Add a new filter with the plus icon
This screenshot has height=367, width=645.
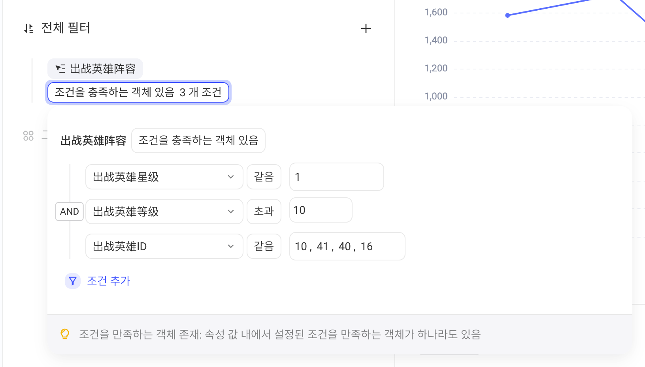tap(366, 28)
